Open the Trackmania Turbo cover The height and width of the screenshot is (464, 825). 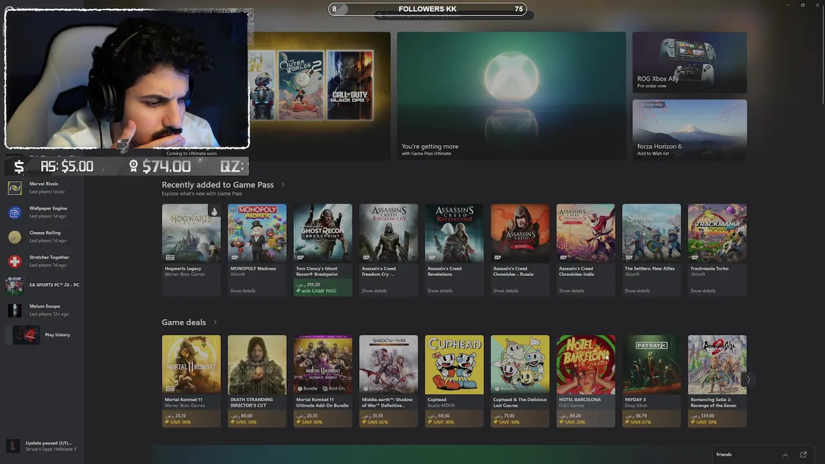point(717,233)
